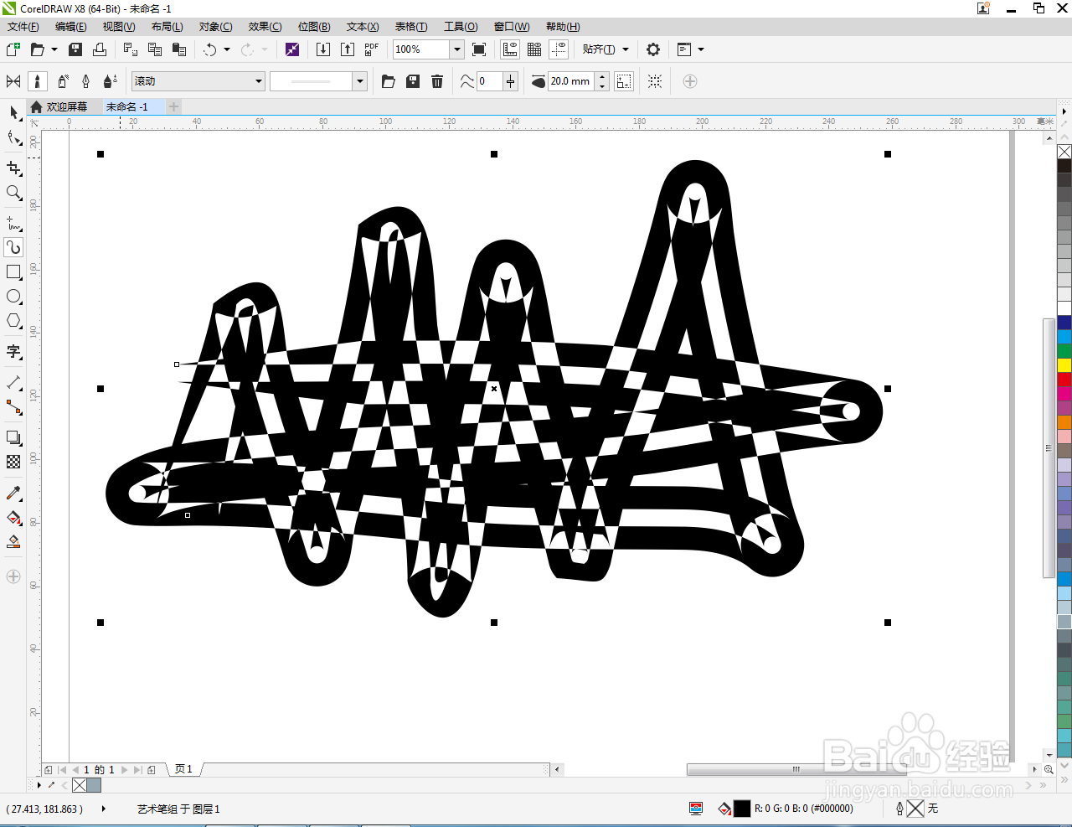Click the stroke width input field
This screenshot has width=1072, height=827.
click(x=571, y=81)
